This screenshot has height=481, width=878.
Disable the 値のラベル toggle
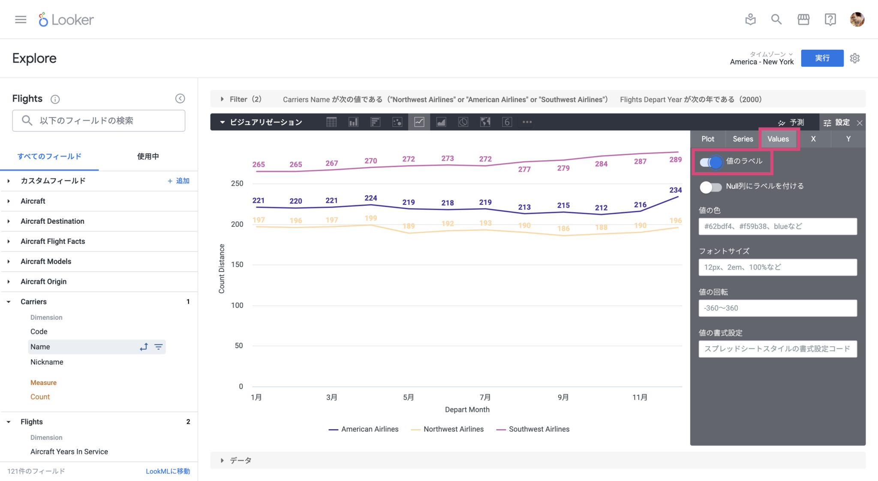pos(710,162)
